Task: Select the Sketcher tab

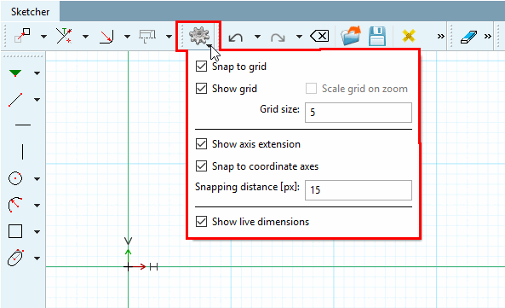Action: click(30, 12)
